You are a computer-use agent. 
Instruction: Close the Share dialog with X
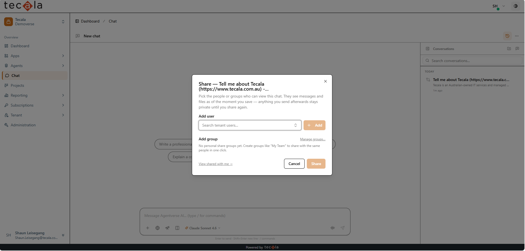[x=325, y=81]
